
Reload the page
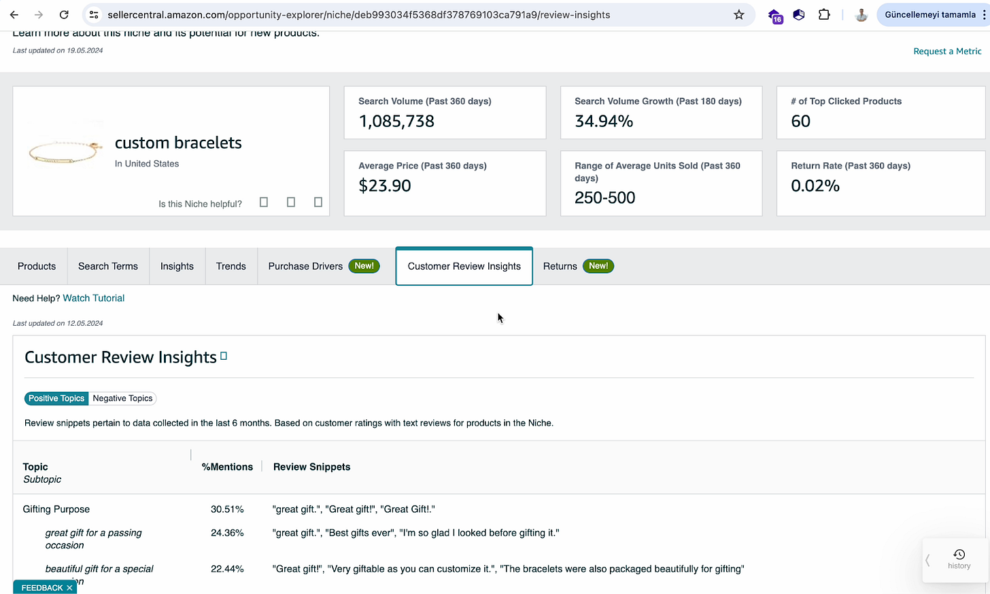(x=63, y=14)
